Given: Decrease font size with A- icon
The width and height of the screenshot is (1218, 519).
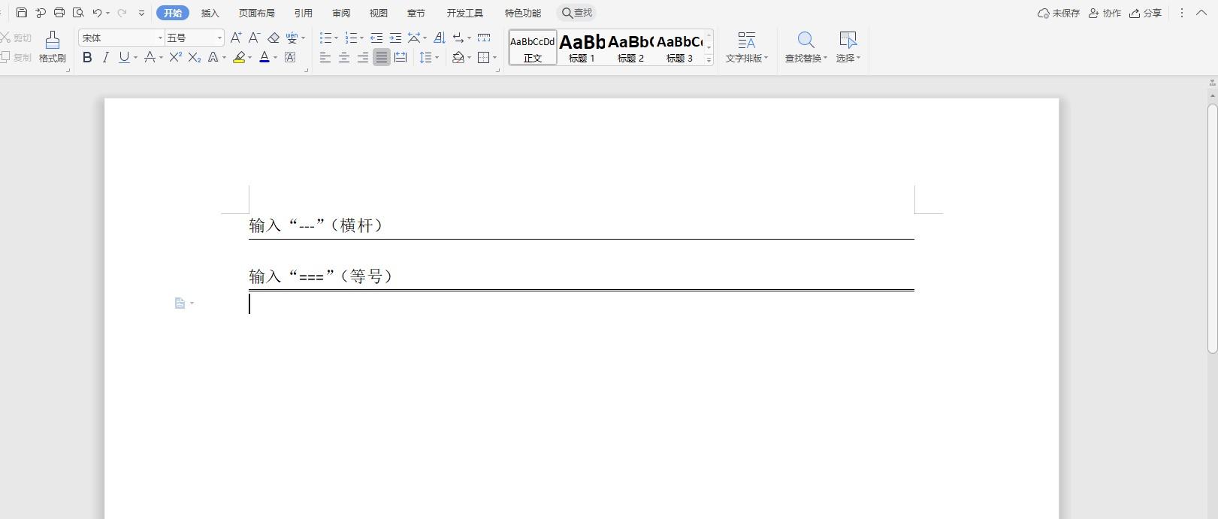Looking at the screenshot, I should [x=254, y=38].
